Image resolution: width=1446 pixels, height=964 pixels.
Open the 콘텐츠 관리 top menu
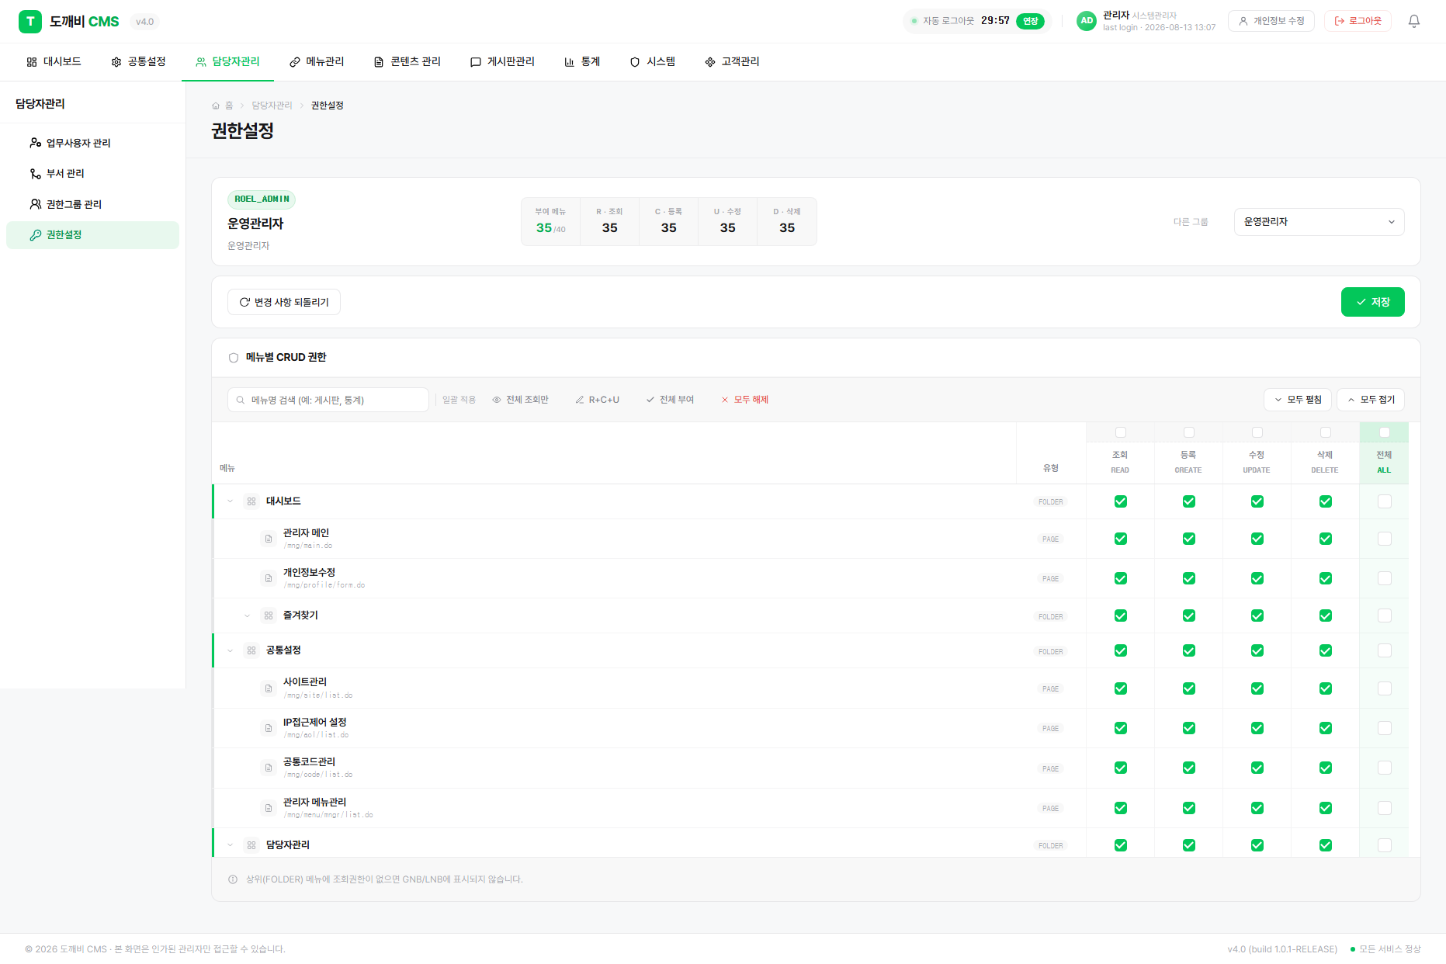[407, 61]
